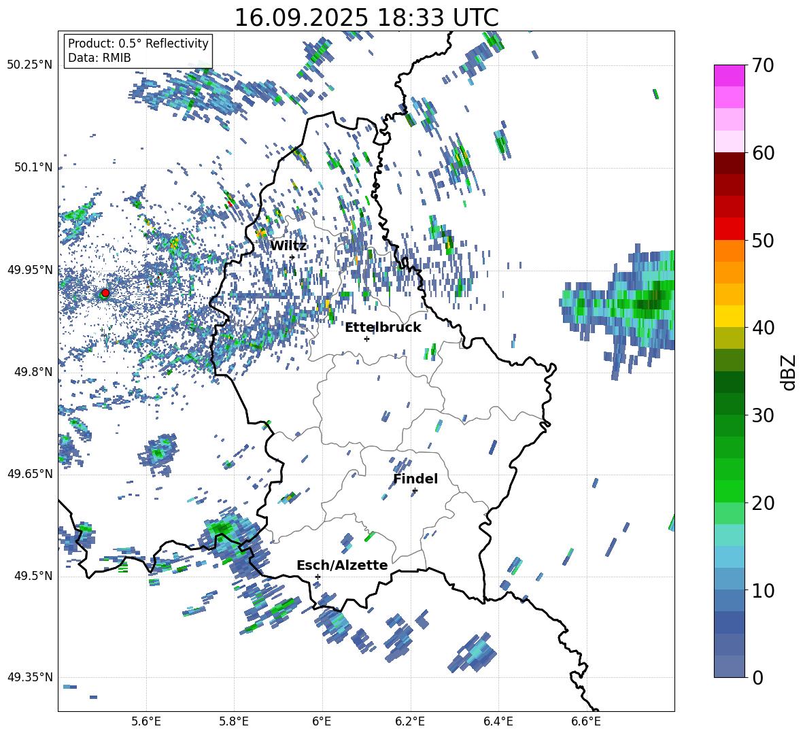This screenshot has width=805, height=735.
Task: Click the 6°E longitude label
Action: (x=322, y=721)
